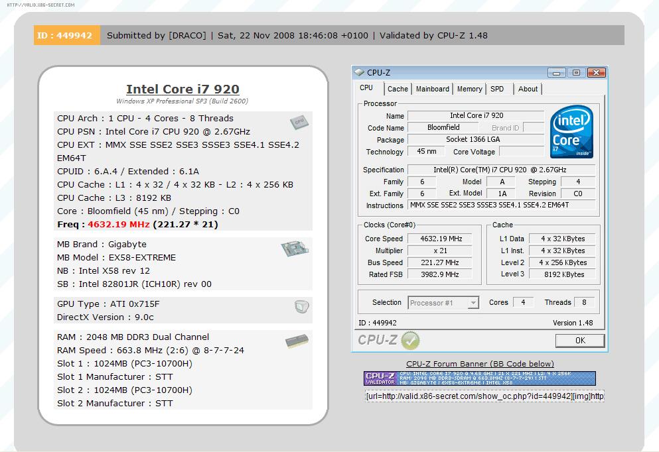The height and width of the screenshot is (452, 659).
Task: Click the Rated FSB value 3982.9 MHz
Action: point(440,274)
